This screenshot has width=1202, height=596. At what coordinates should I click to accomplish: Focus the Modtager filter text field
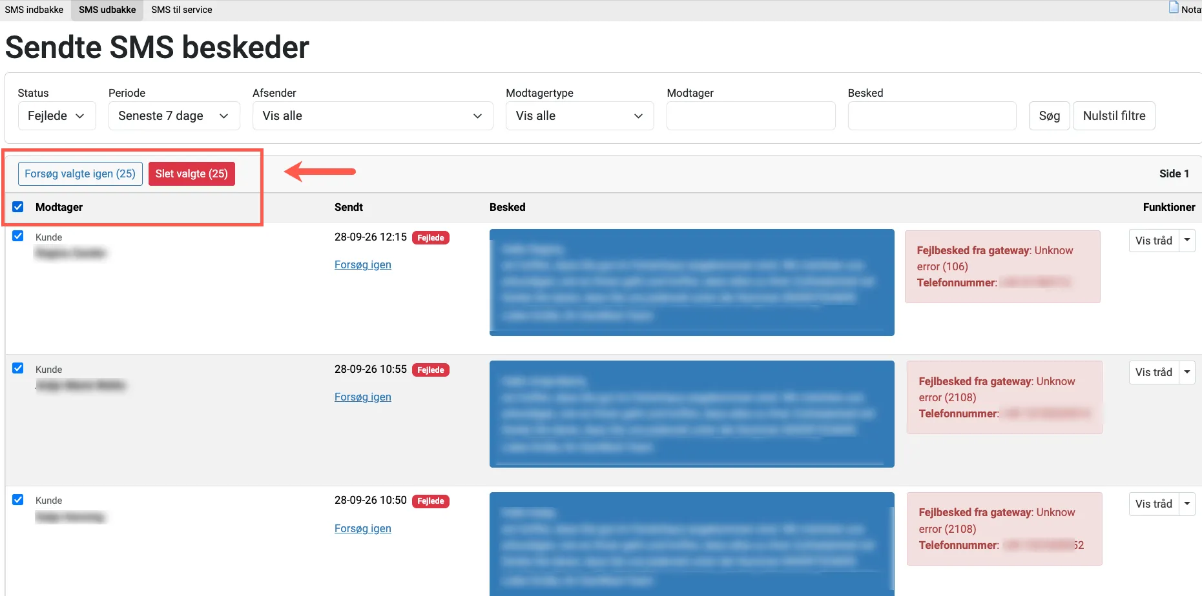coord(751,116)
